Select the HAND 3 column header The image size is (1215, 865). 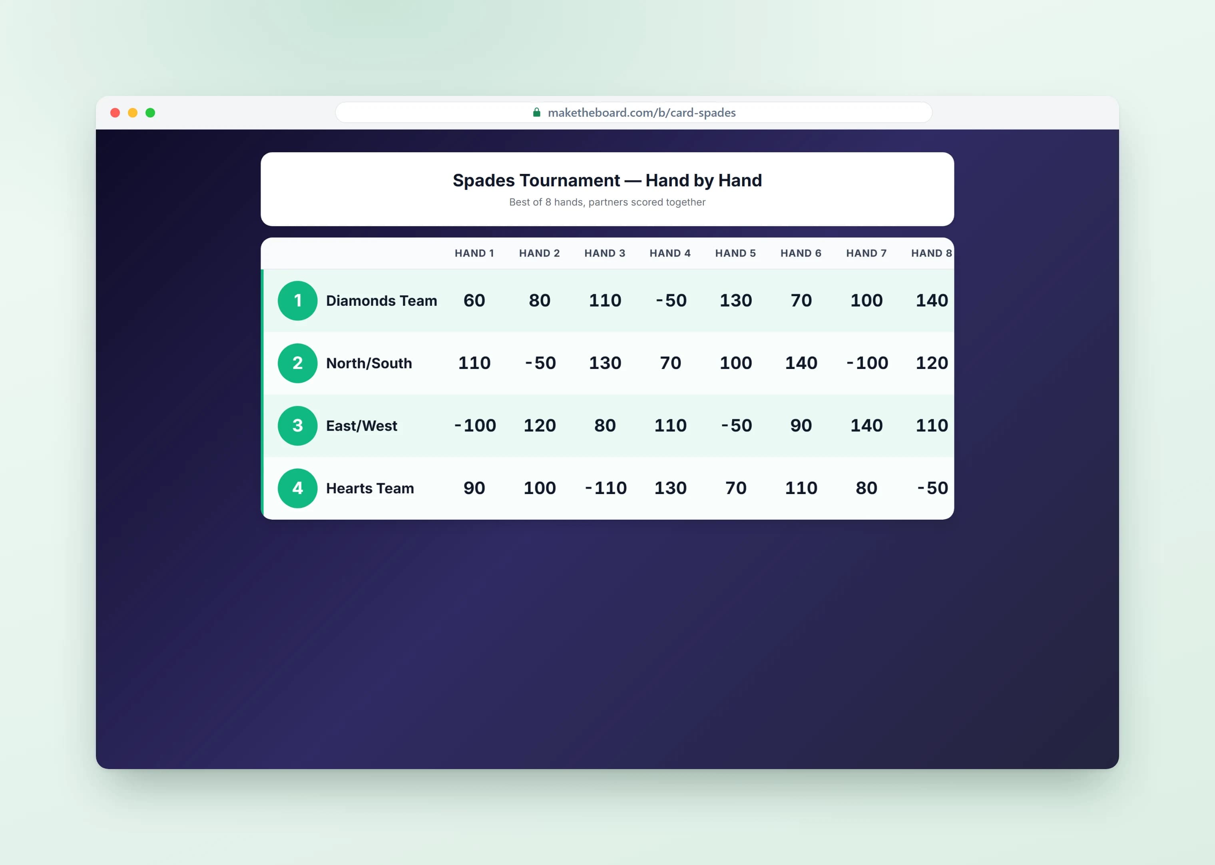pyautogui.click(x=605, y=253)
